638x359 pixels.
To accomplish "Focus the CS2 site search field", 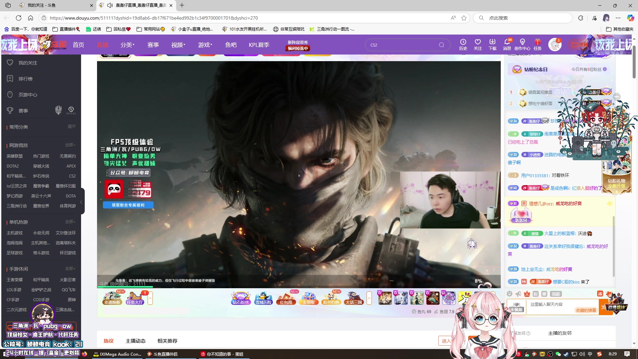I will pos(402,45).
